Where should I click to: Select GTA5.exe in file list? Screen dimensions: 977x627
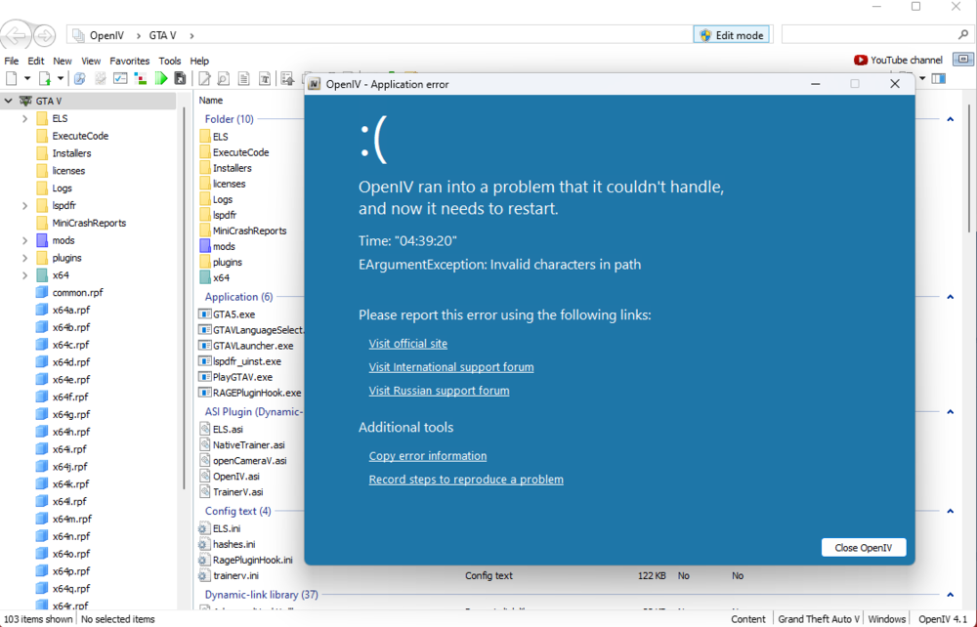click(x=234, y=314)
